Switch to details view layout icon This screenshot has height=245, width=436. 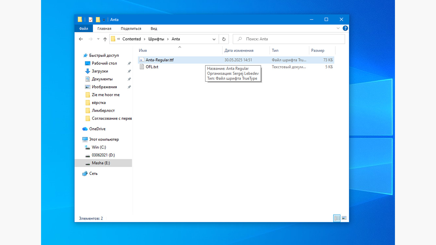click(337, 218)
